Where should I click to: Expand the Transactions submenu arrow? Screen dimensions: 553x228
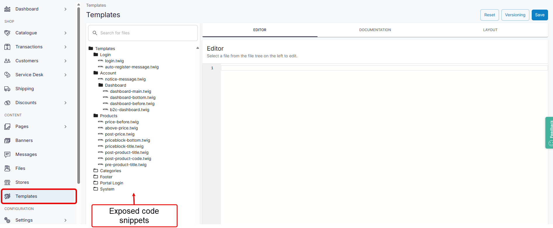point(65,47)
